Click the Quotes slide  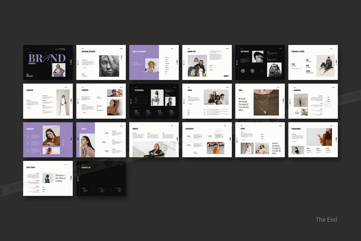click(x=154, y=140)
